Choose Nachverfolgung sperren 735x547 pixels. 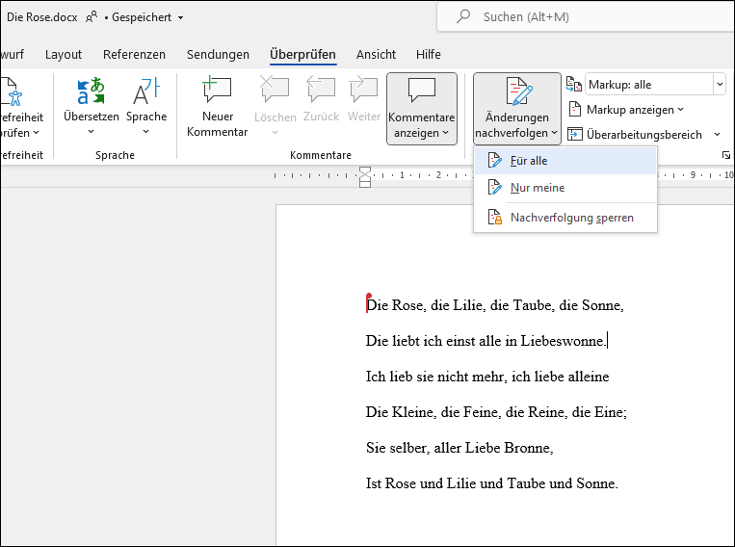tap(565, 218)
